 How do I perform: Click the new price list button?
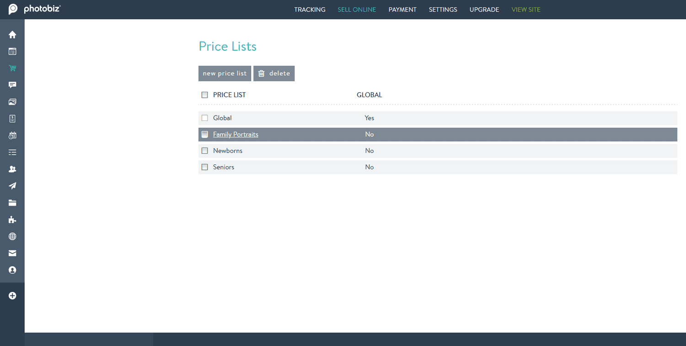(x=225, y=73)
